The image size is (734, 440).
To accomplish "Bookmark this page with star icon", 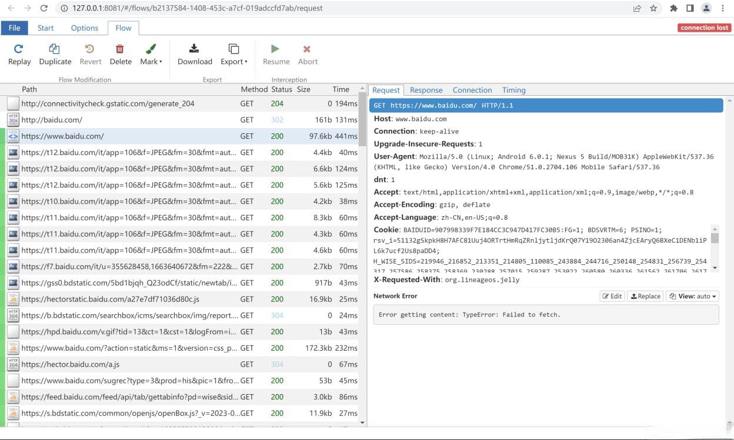I will pos(653,8).
